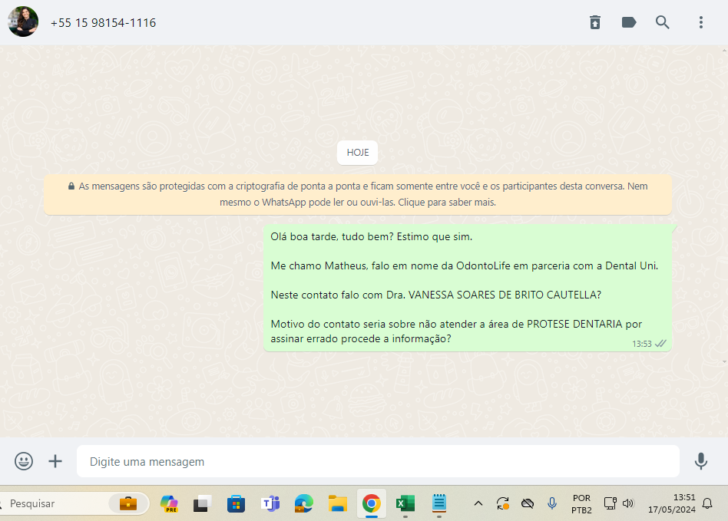Change the POR PTB2 keyboard language
This screenshot has height=521, width=728.
(581, 504)
